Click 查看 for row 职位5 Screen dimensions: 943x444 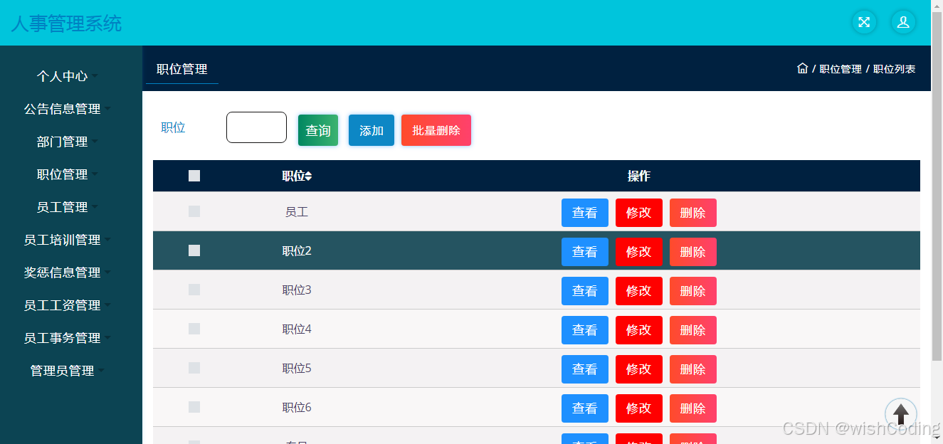coord(585,369)
